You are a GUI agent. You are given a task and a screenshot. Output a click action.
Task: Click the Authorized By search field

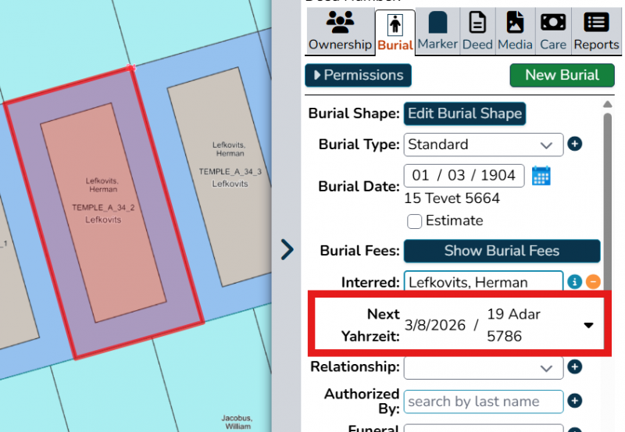coord(483,402)
